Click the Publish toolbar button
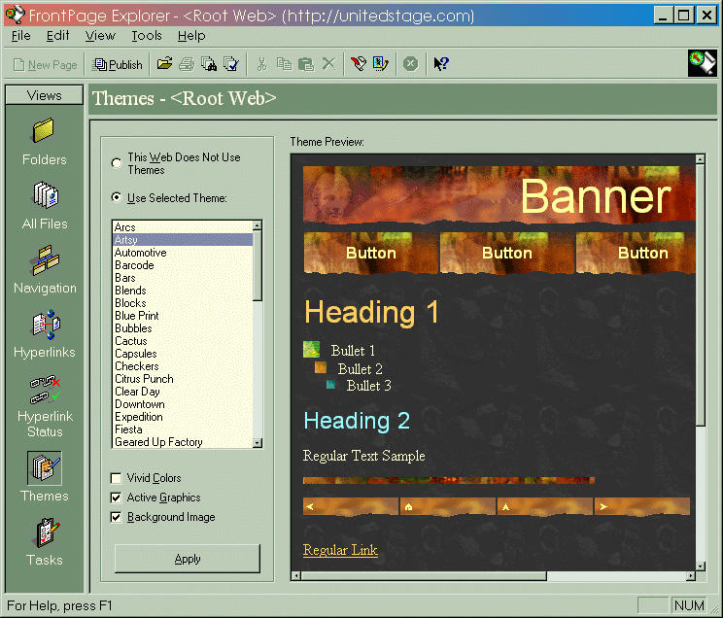Image resolution: width=723 pixels, height=618 pixels. point(118,65)
